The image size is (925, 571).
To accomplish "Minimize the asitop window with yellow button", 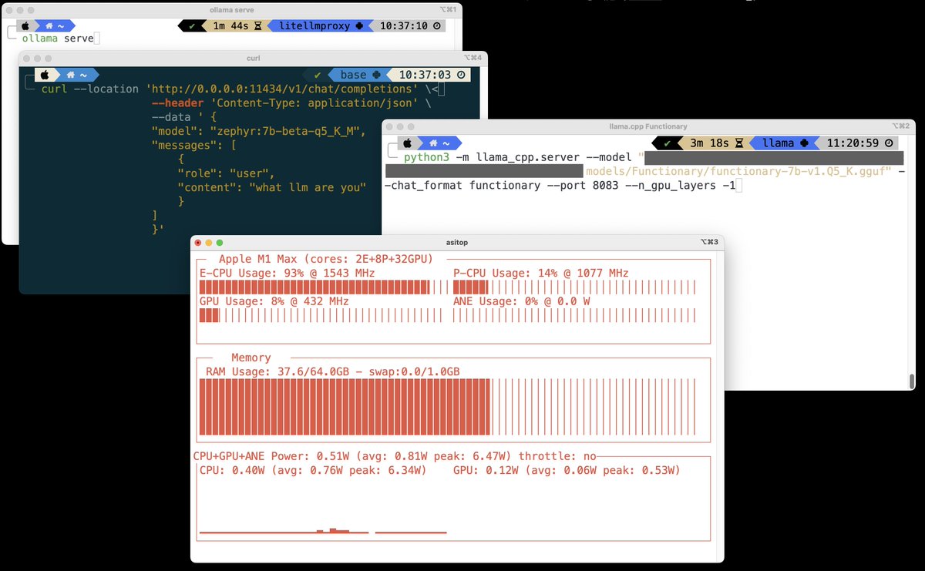I will (x=209, y=242).
